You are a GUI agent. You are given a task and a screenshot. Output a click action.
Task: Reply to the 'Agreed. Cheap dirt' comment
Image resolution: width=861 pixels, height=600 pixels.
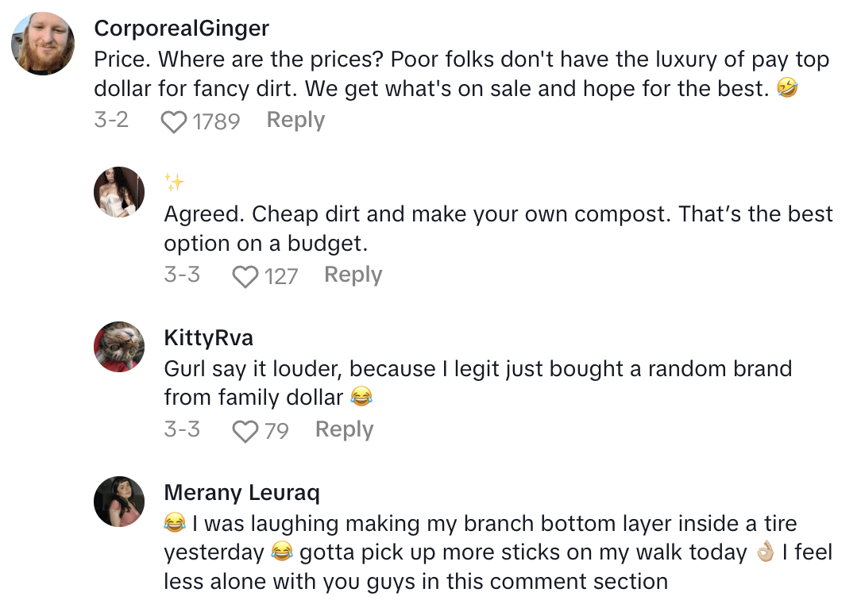353,275
